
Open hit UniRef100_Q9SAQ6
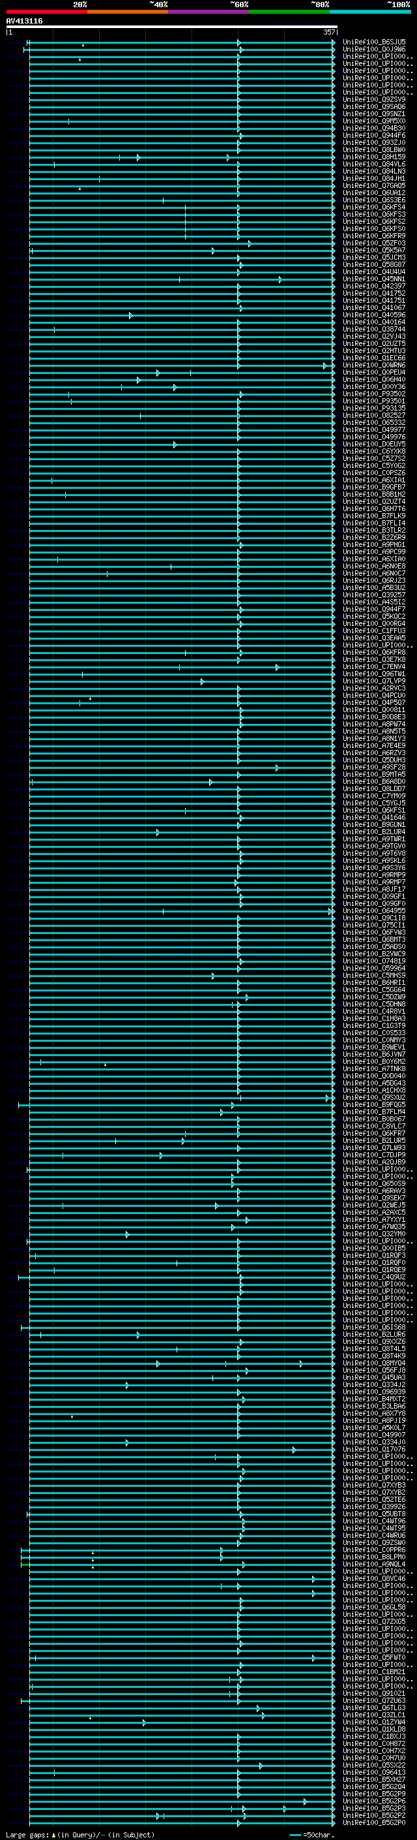pos(374,106)
